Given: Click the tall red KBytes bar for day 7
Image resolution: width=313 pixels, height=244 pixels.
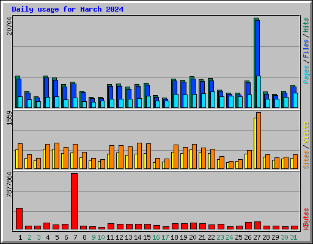Looking at the screenshot, I should 74,201.
